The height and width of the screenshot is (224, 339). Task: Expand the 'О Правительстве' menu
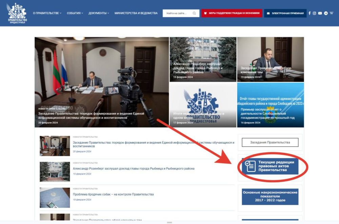[x=47, y=13]
